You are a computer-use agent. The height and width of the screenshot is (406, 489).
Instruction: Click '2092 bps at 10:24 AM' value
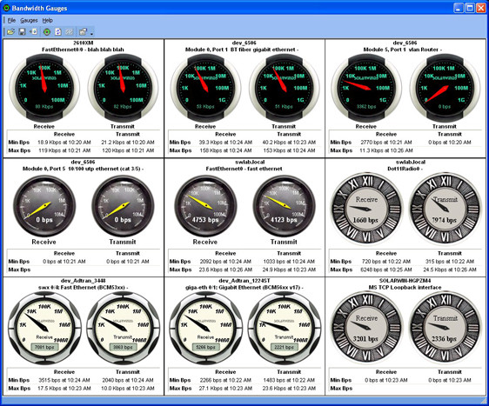tap(225, 262)
